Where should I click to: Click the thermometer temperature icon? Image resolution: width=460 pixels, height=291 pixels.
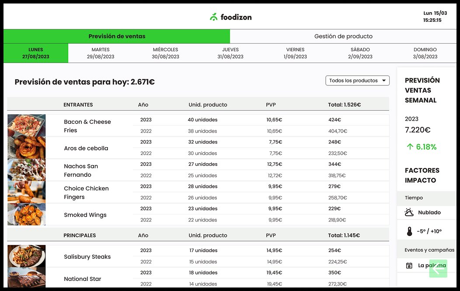pyautogui.click(x=410, y=231)
